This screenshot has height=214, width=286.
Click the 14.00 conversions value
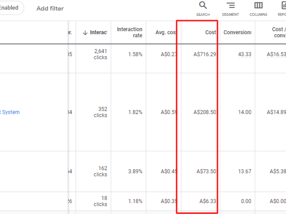point(245,112)
